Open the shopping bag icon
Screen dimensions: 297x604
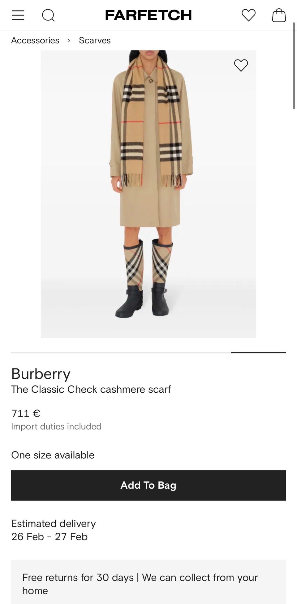[x=279, y=15]
